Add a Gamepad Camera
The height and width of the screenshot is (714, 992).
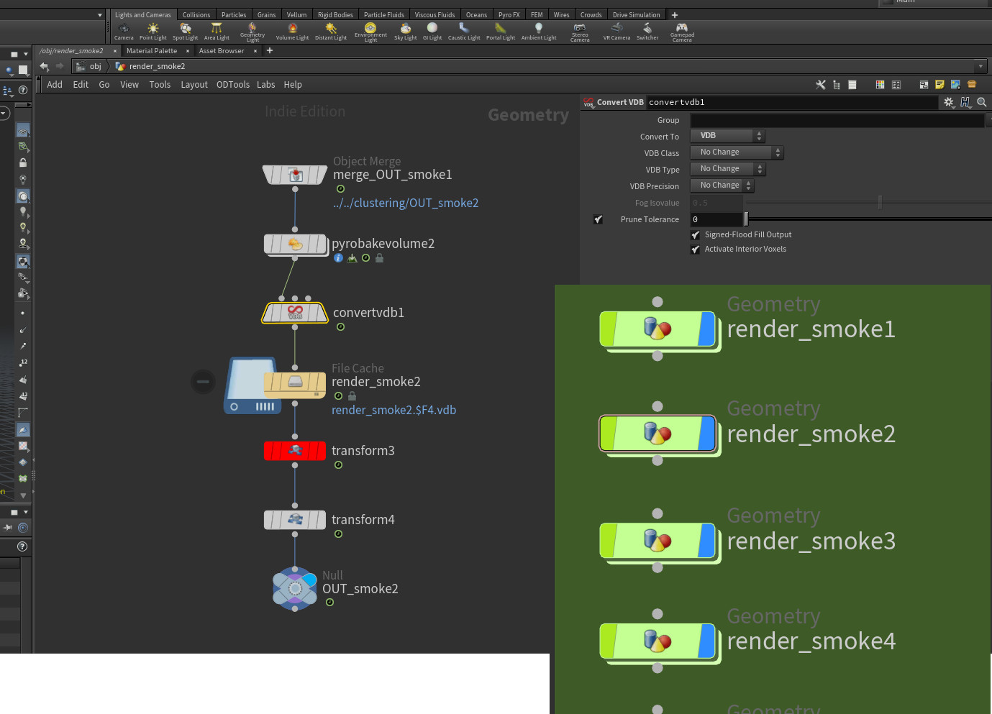click(x=682, y=32)
